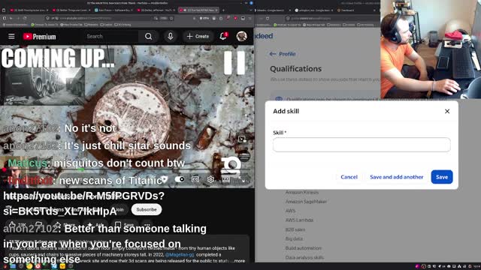The height and width of the screenshot is (270, 481).
Task: Open the Create dropdown button
Action: point(198,37)
